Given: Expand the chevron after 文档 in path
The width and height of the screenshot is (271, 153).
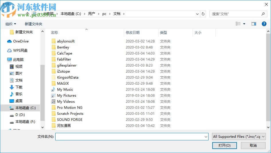Looking at the screenshot, I should pyautogui.click(x=124, y=14).
